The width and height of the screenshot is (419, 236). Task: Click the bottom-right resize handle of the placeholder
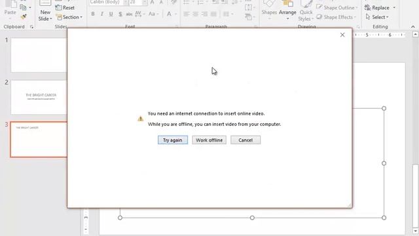click(x=384, y=218)
